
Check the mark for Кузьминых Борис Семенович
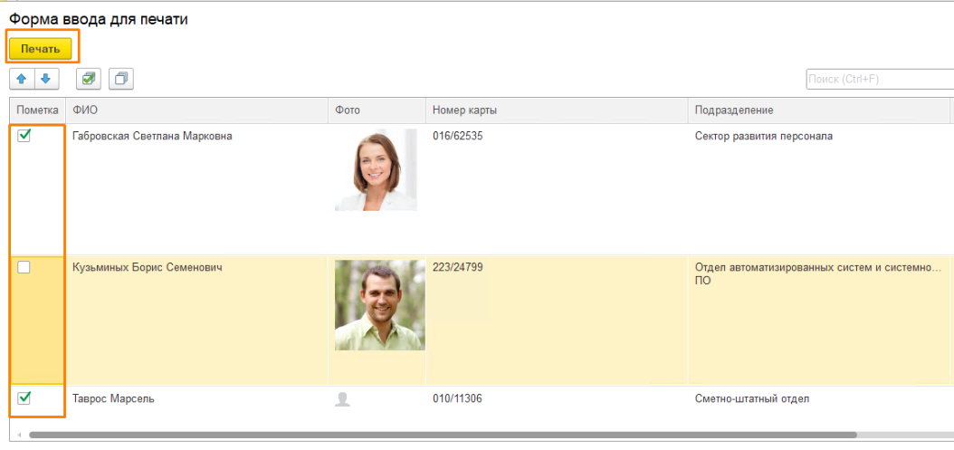(x=24, y=267)
